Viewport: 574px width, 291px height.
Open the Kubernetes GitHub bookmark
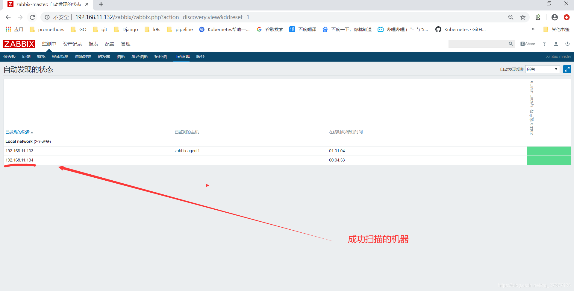click(x=461, y=29)
